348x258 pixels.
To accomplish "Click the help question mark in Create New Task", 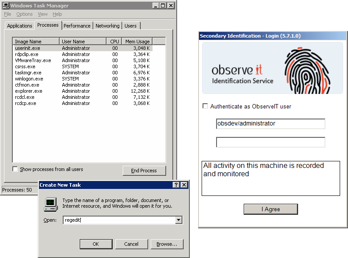I will (x=176, y=185).
